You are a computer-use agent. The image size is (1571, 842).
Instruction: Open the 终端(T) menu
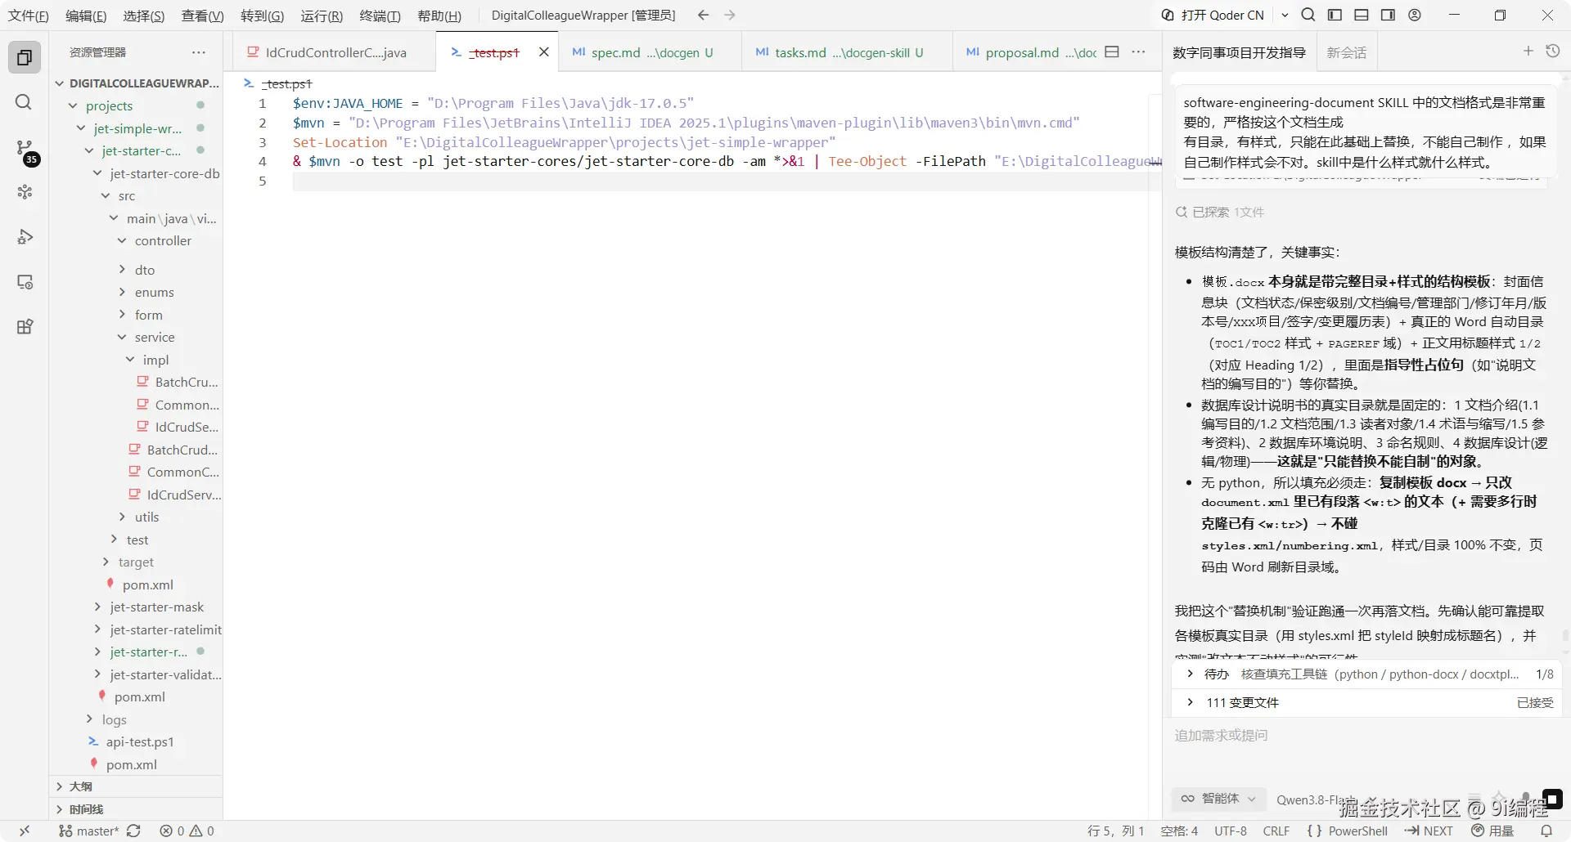tap(380, 16)
